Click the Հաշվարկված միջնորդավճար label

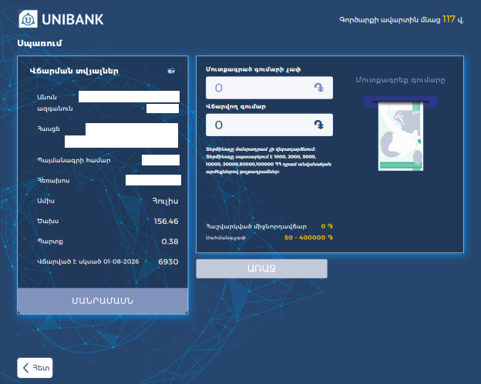256,226
